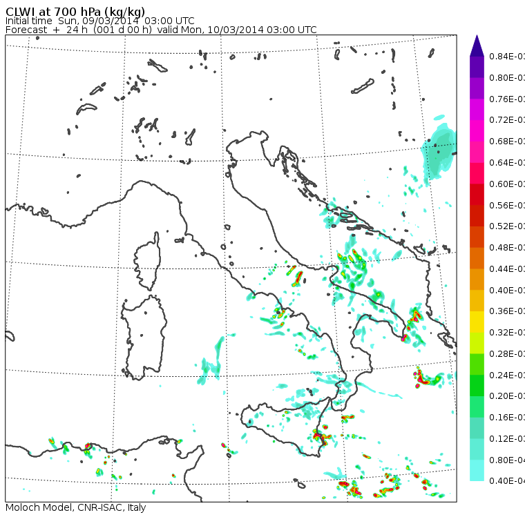This screenshot has width=525, height=517.
Task: Click the 0.20E-03 colorbar label
Action: (507, 396)
